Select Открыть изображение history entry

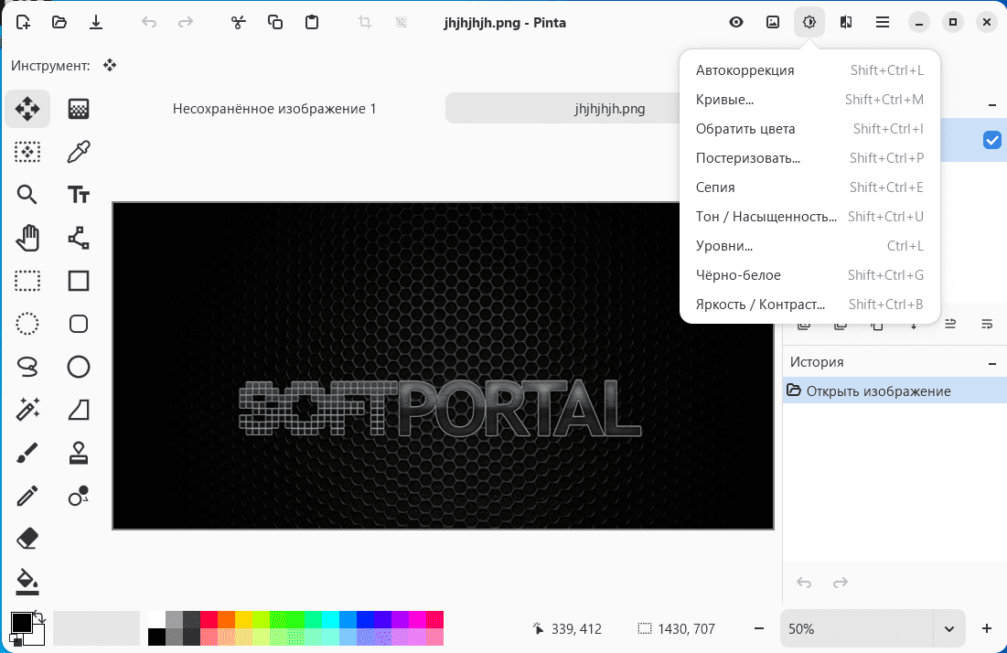894,391
